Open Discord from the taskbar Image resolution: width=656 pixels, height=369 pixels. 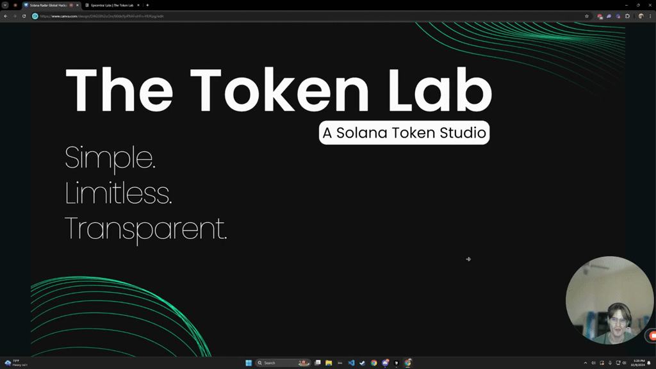coord(385,363)
